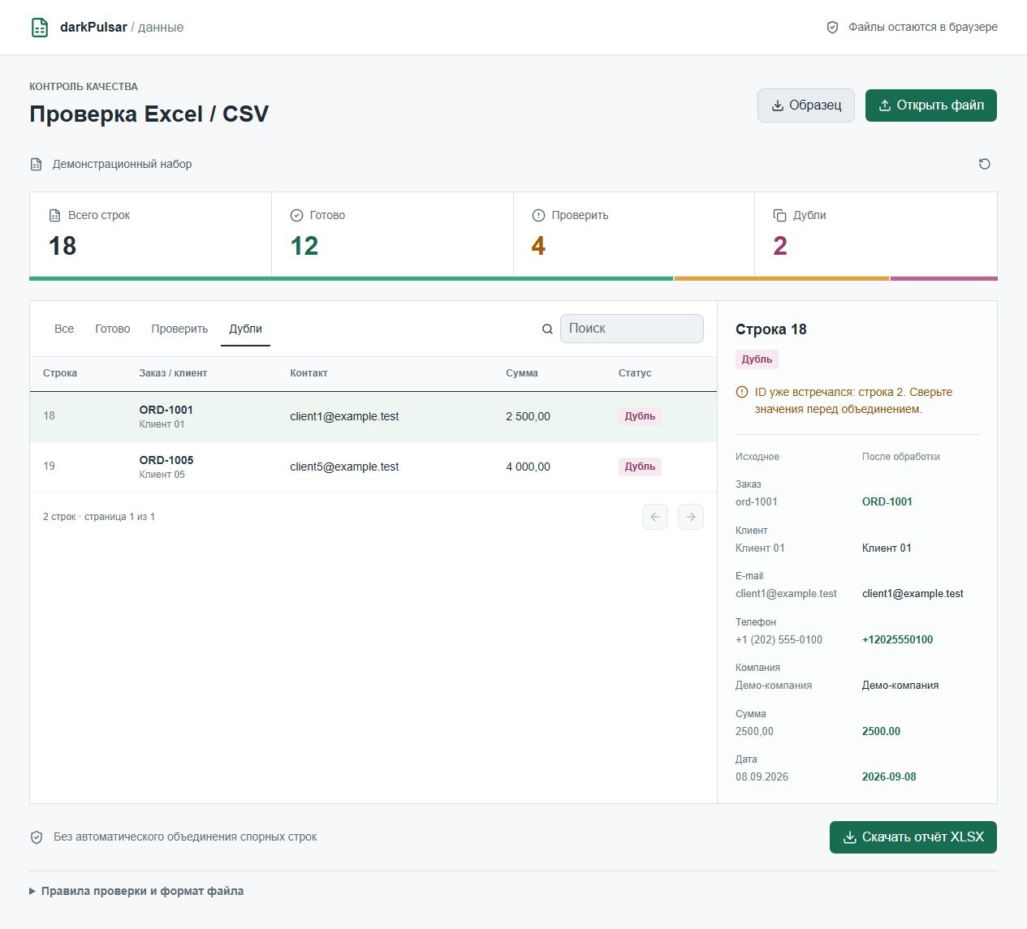Viewport: 1027px width, 929px height.
Task: Expand 'Правила проверки и формат файла' section
Action: 136,891
